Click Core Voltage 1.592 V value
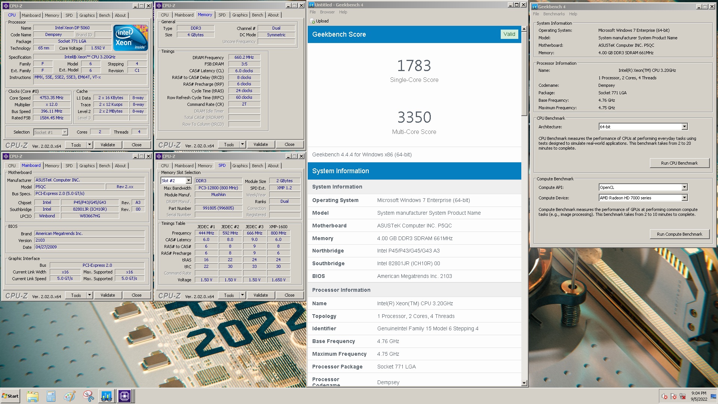 (x=98, y=48)
